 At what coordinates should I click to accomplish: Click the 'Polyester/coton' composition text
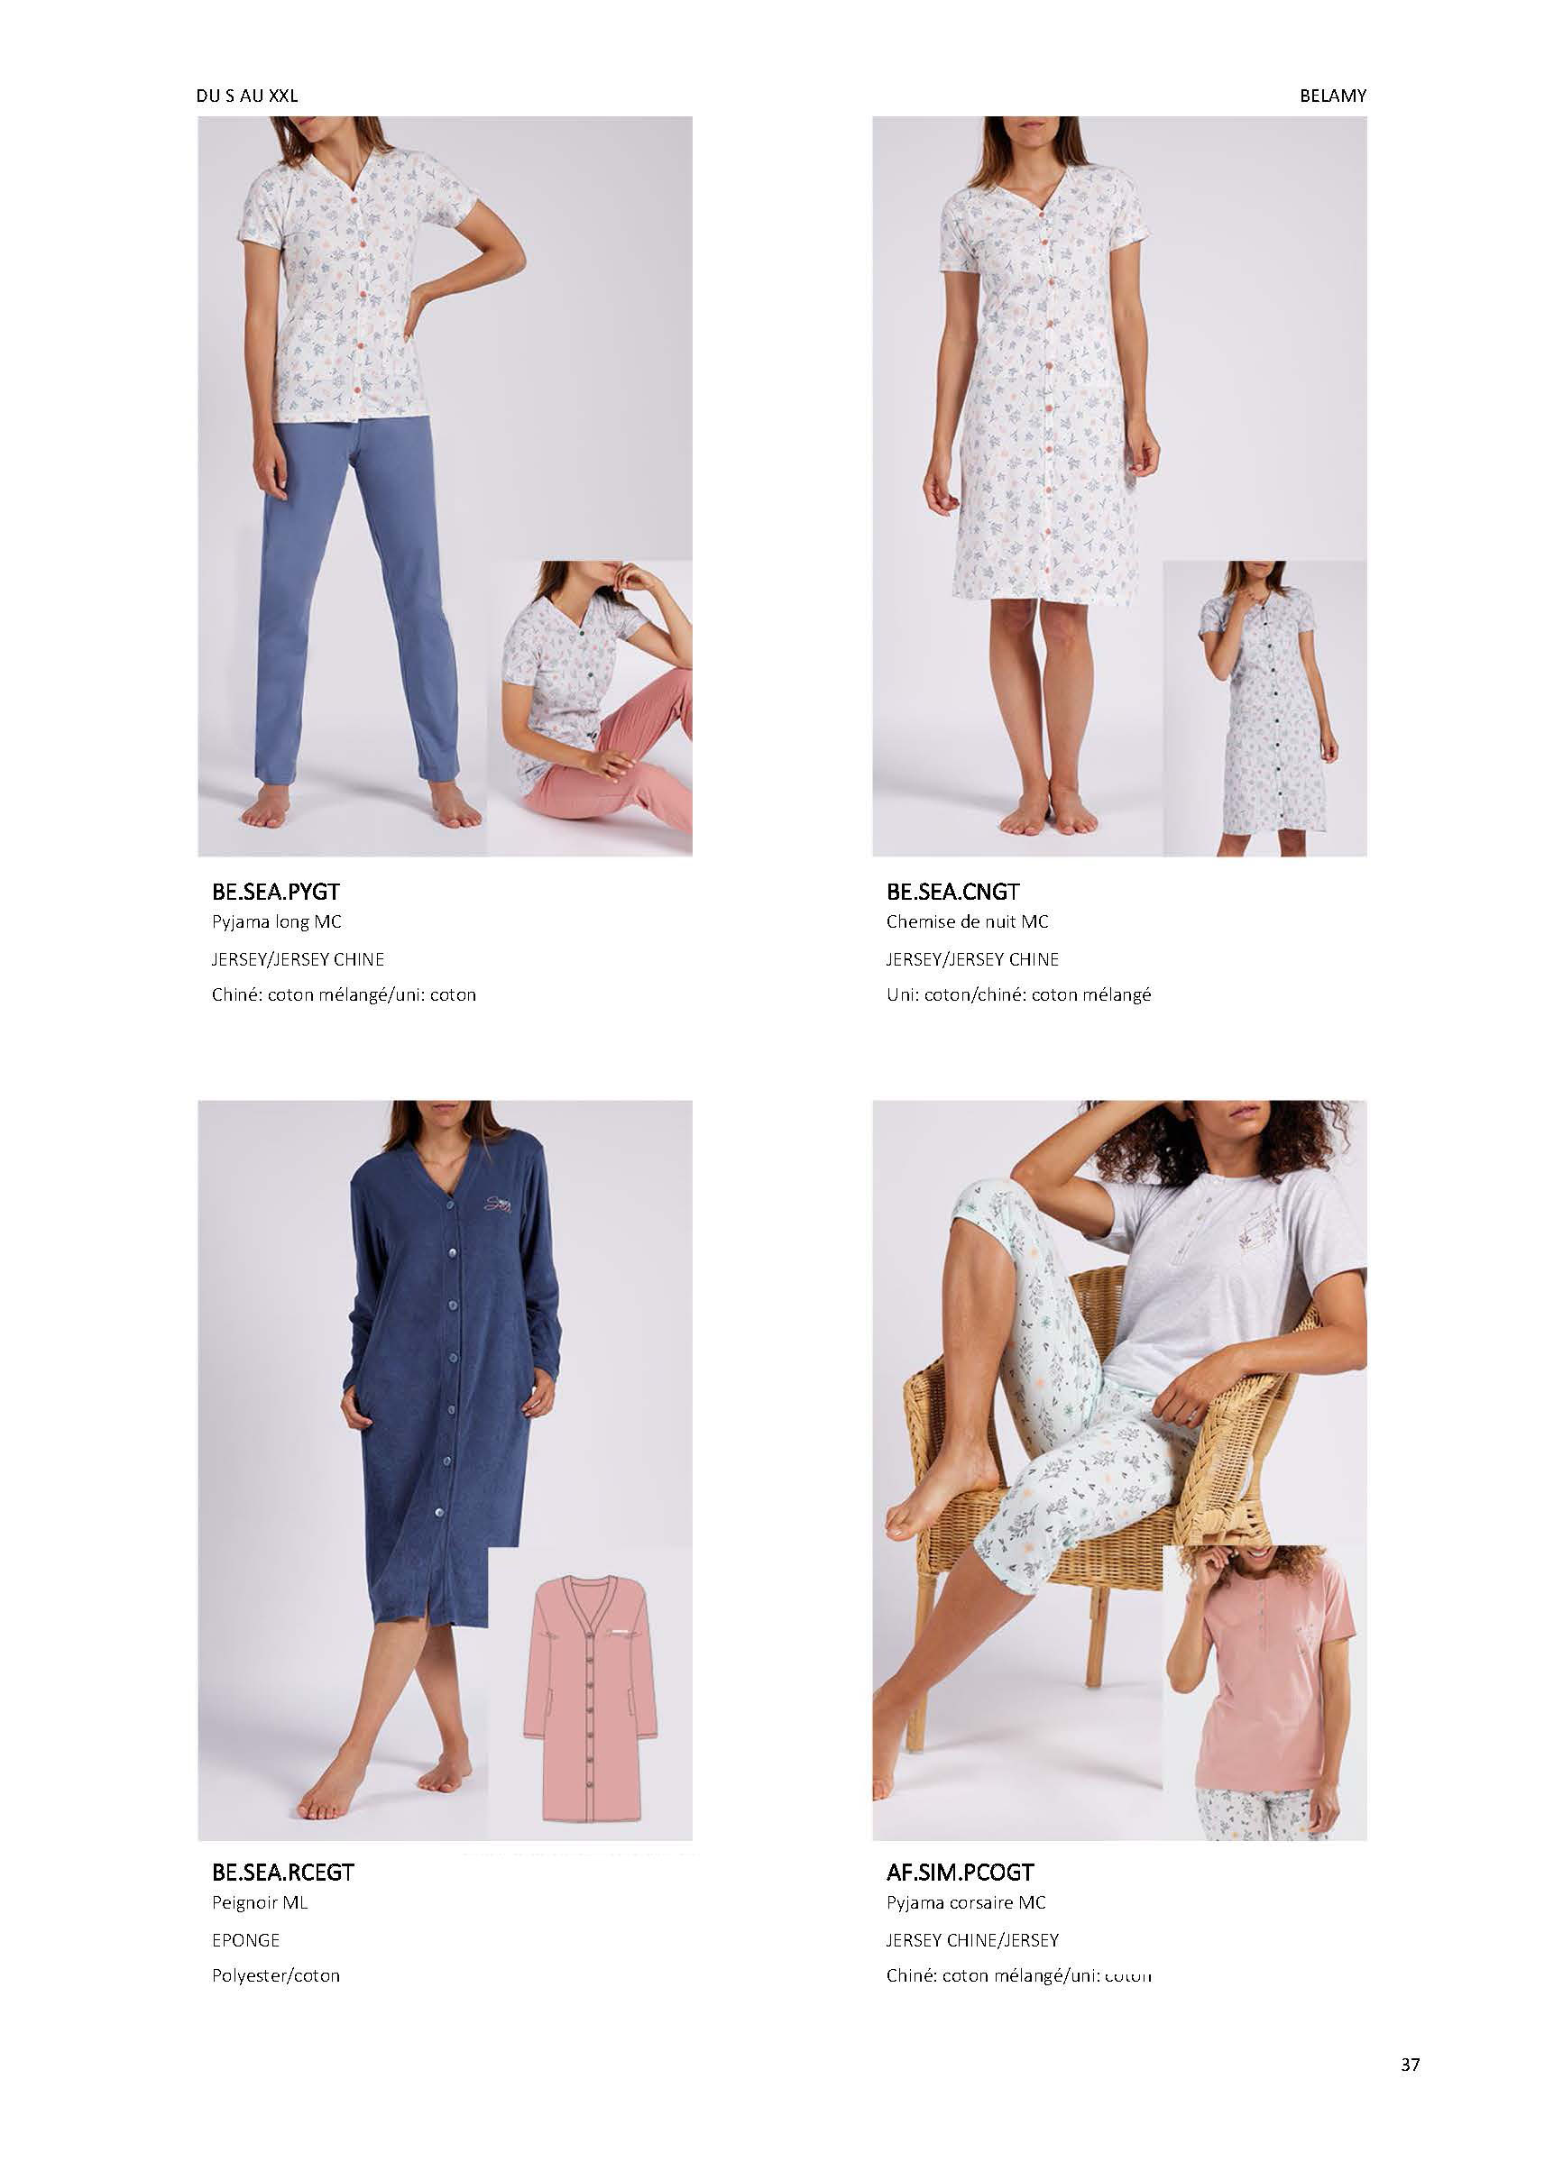coord(276,1975)
